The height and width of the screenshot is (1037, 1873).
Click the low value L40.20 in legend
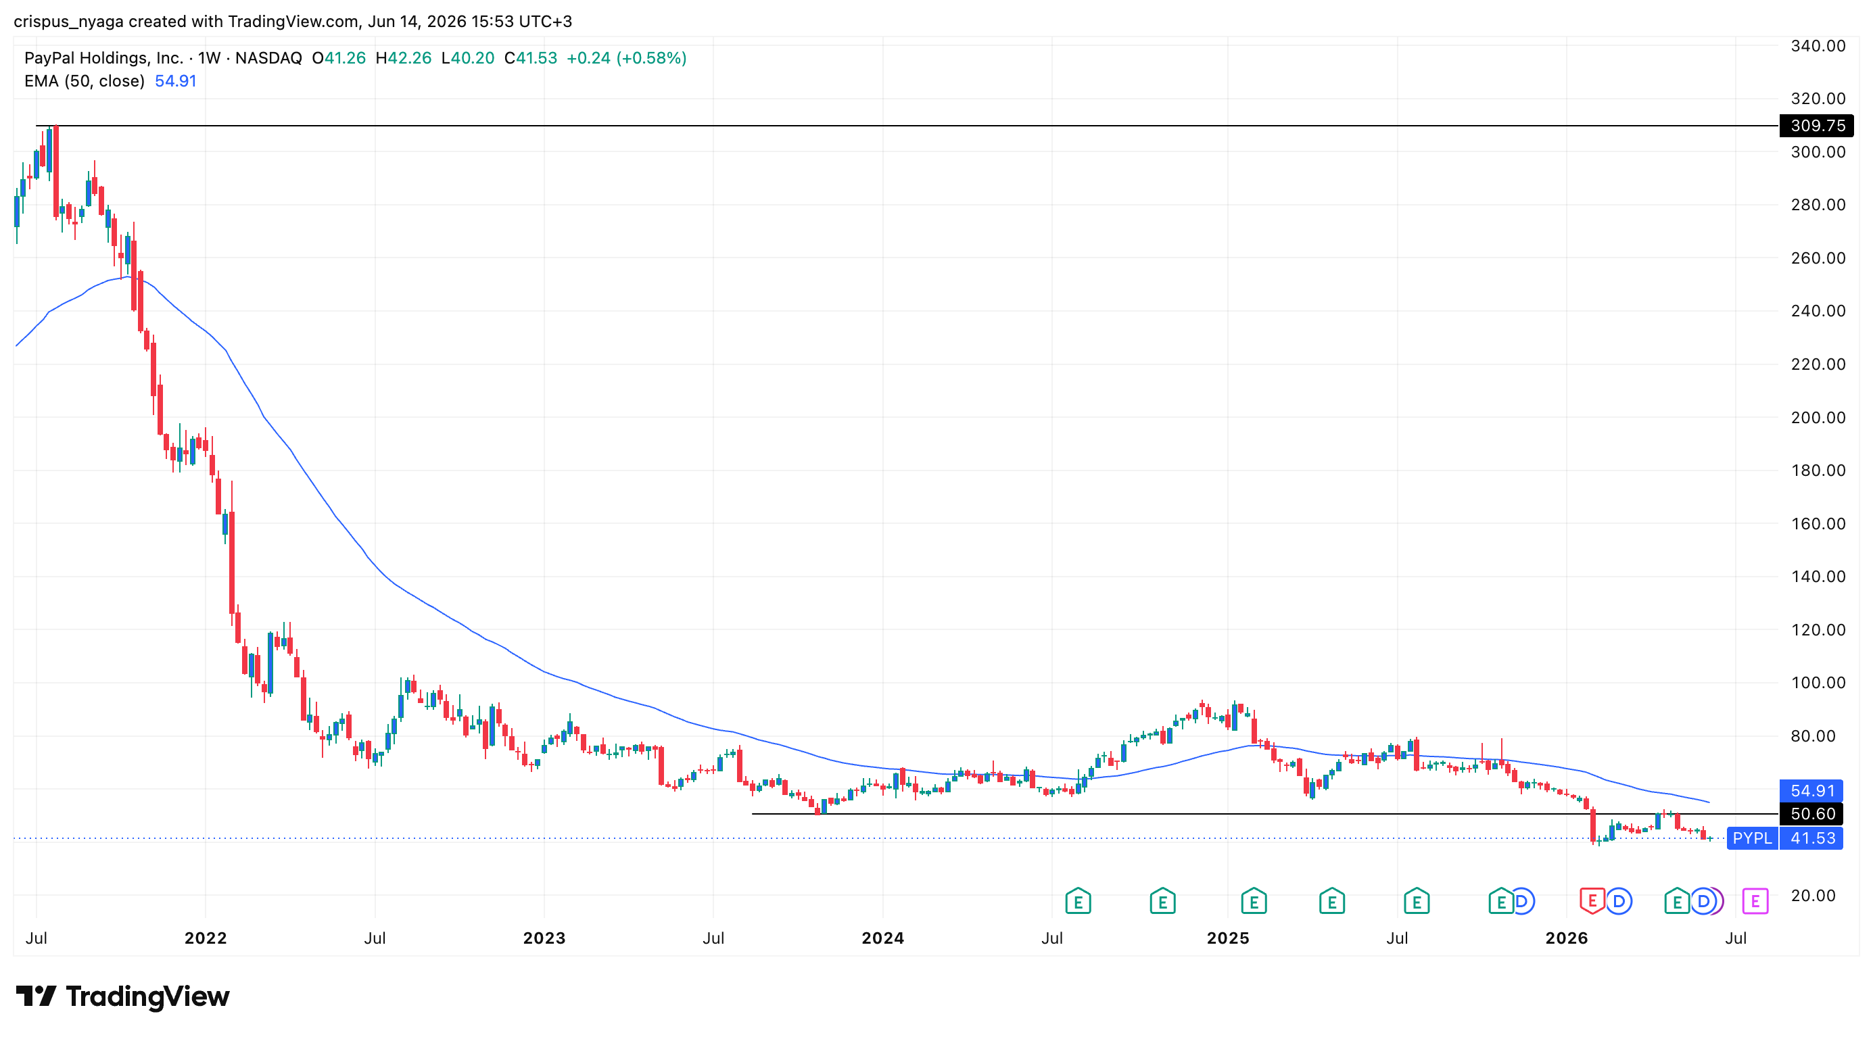click(x=467, y=58)
